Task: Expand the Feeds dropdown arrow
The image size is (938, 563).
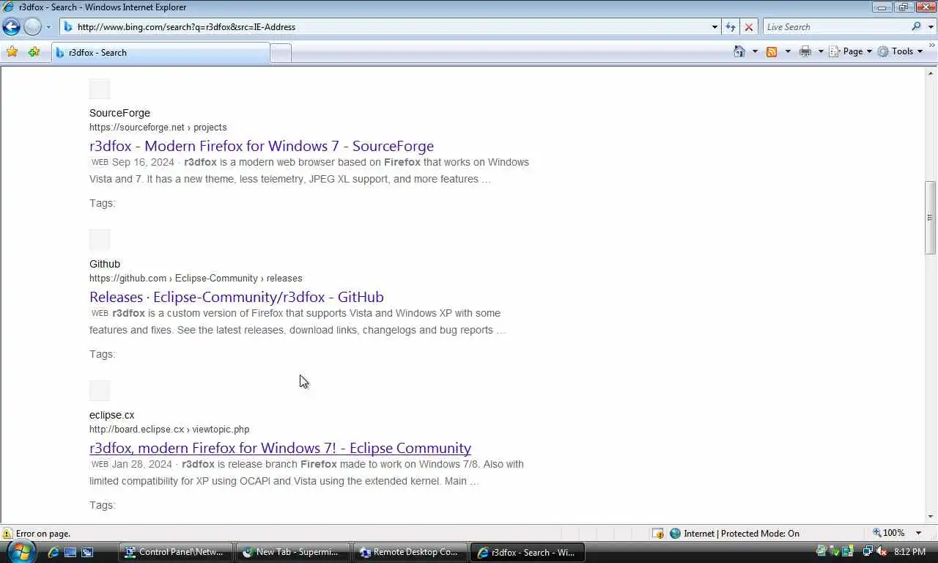Action: click(x=788, y=51)
